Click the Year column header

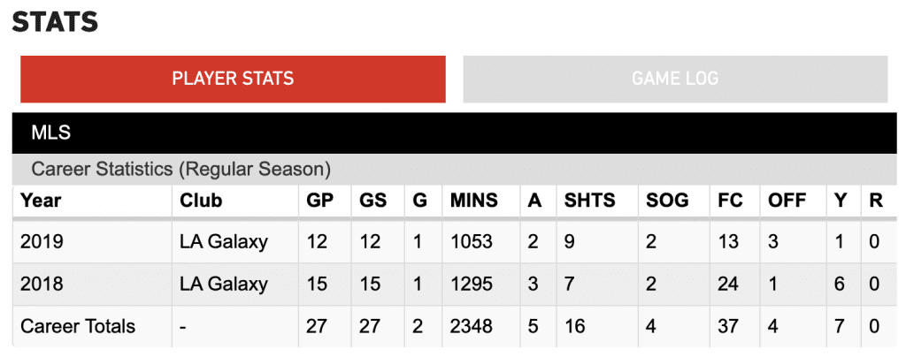pyautogui.click(x=41, y=201)
